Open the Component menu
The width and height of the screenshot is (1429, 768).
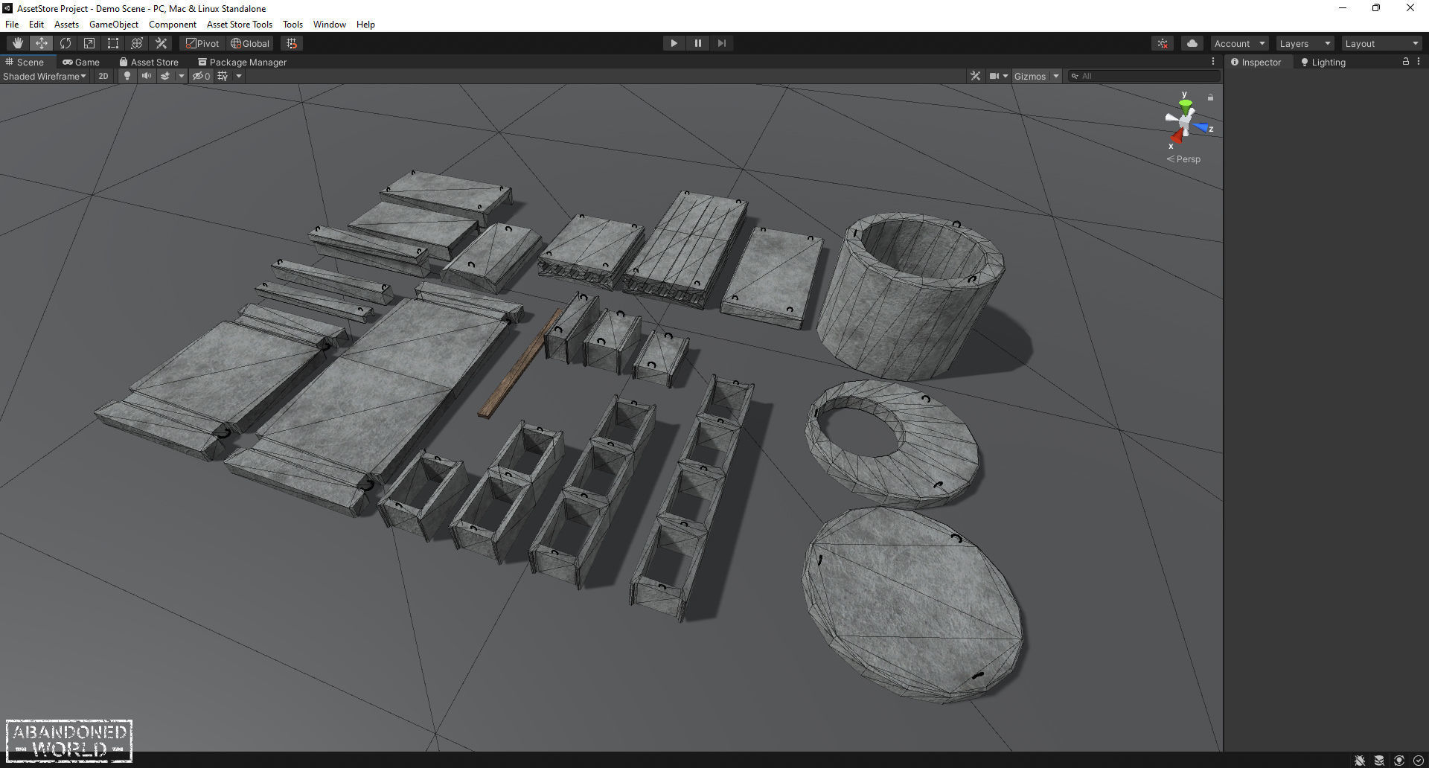coord(173,25)
